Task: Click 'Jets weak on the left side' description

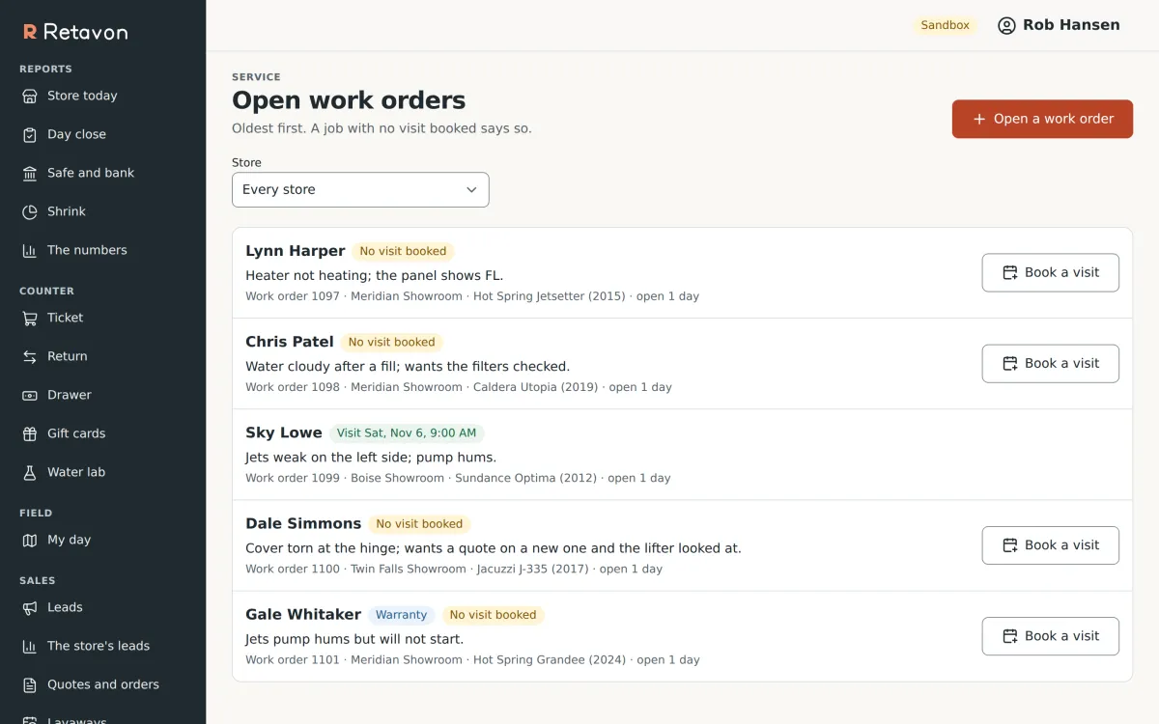Action: coord(371,458)
